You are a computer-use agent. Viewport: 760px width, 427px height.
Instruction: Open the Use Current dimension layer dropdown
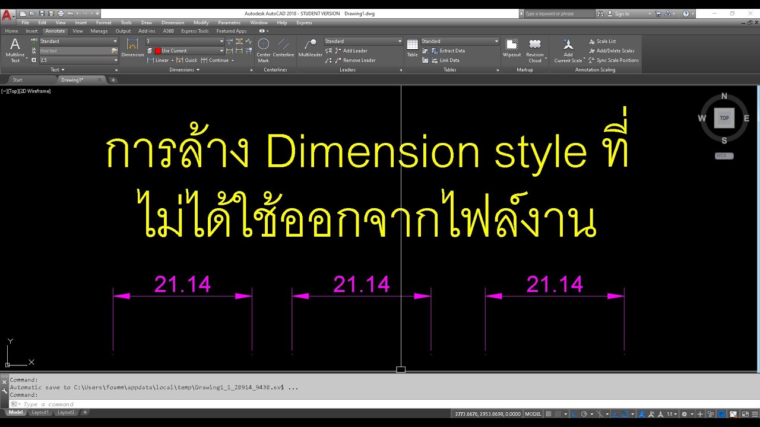click(189, 50)
